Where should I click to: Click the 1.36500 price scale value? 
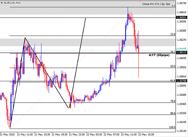pos(182,22)
